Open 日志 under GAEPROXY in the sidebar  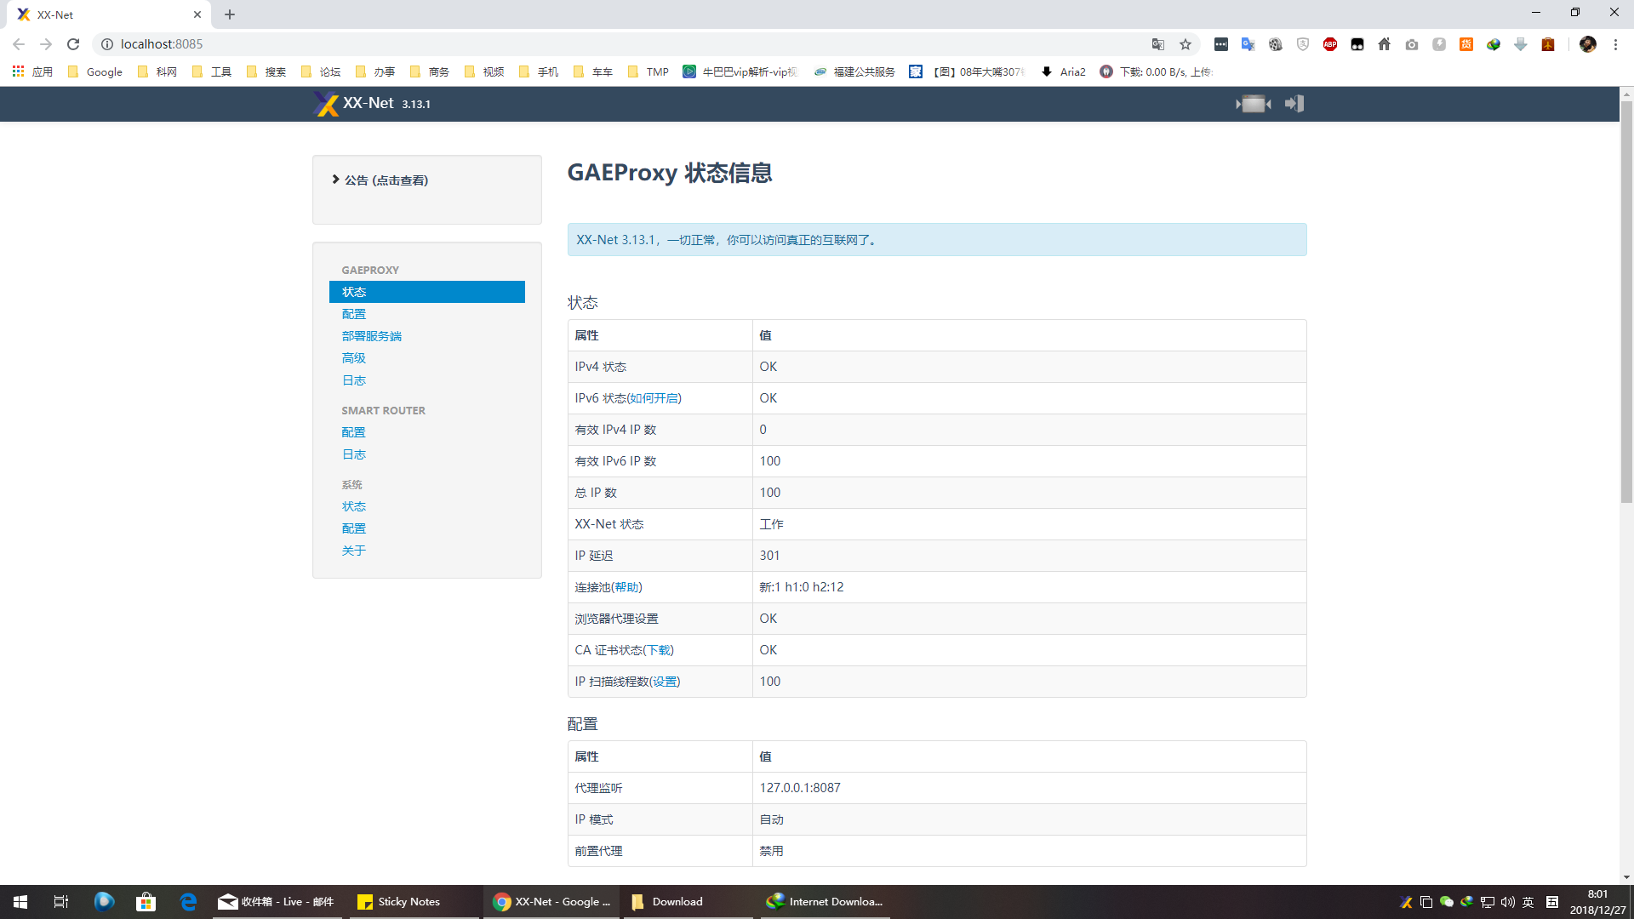[x=354, y=380]
